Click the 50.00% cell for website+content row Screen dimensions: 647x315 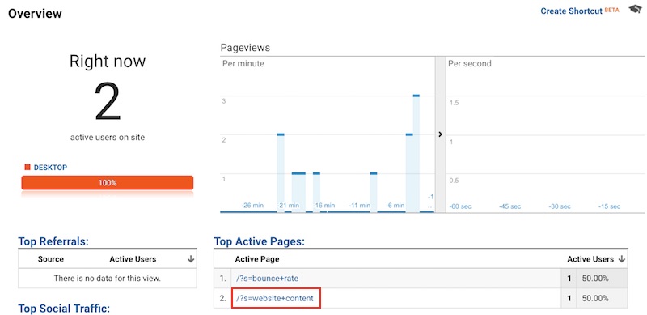595,298
